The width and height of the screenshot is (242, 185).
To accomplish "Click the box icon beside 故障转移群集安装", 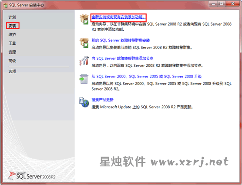I will [x=84, y=43].
